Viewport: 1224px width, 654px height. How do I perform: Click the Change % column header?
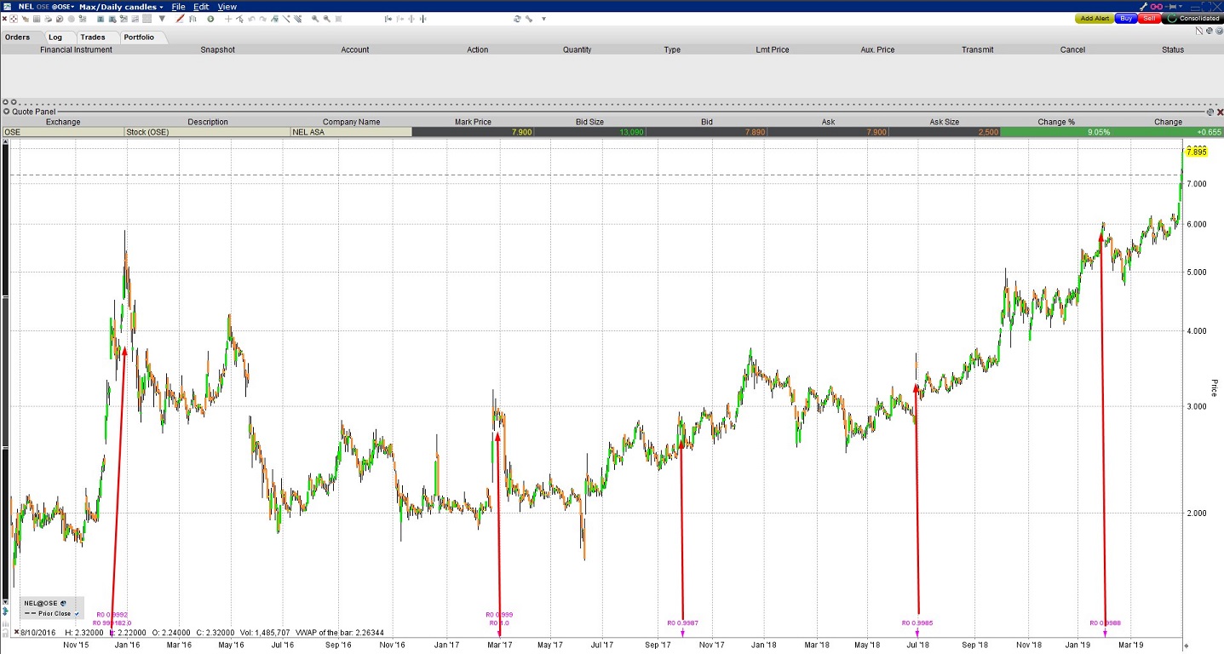click(1055, 122)
